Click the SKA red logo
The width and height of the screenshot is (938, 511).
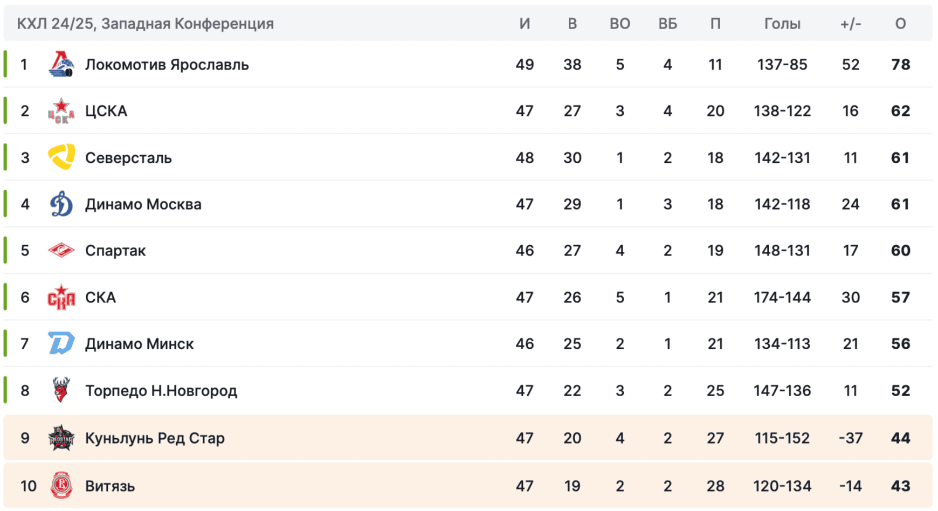click(x=61, y=297)
